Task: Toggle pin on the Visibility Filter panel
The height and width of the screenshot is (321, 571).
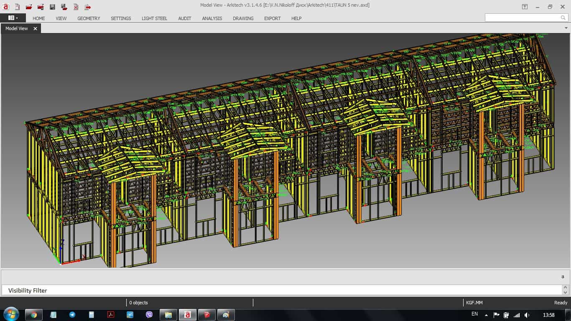Action: click(x=563, y=277)
